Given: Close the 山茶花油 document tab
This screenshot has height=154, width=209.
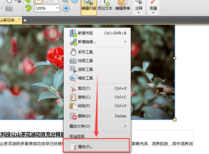Looking at the screenshot, I should tap(20, 19).
